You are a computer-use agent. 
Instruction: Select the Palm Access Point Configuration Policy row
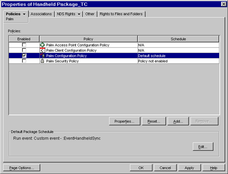pos(114,45)
